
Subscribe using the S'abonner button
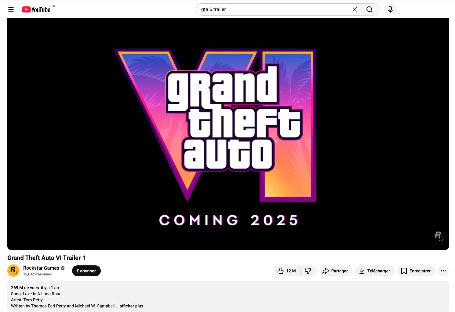click(x=86, y=271)
